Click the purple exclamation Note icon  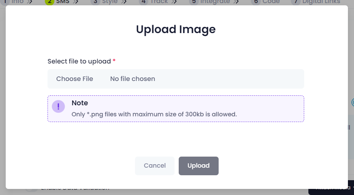click(x=58, y=106)
